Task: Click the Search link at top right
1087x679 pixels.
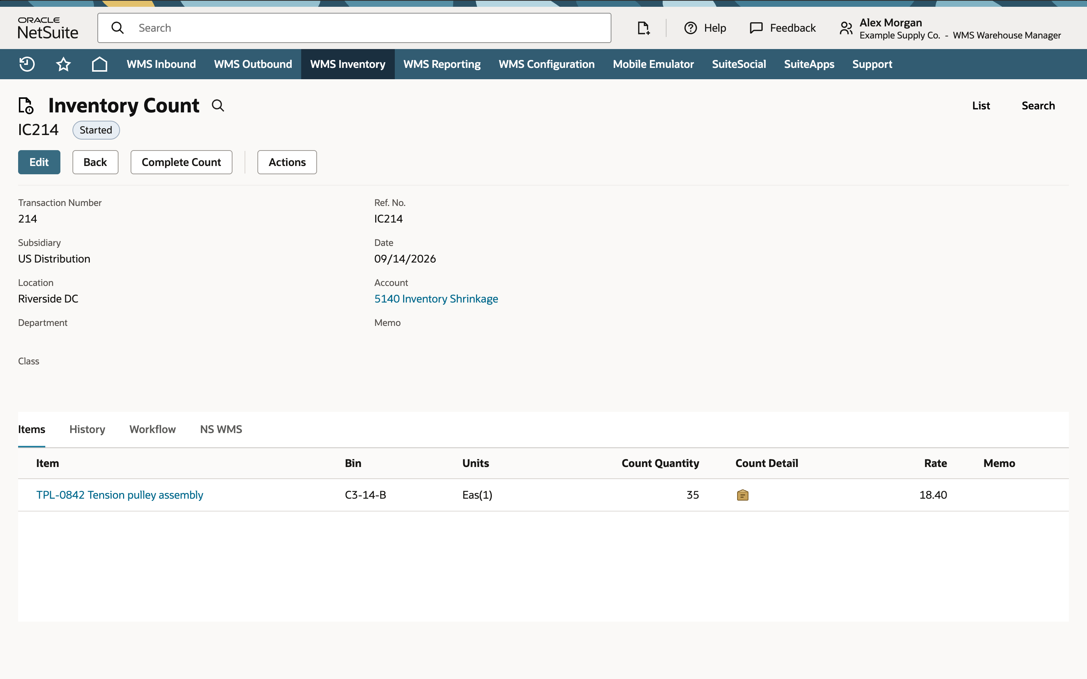Action: coord(1038,106)
